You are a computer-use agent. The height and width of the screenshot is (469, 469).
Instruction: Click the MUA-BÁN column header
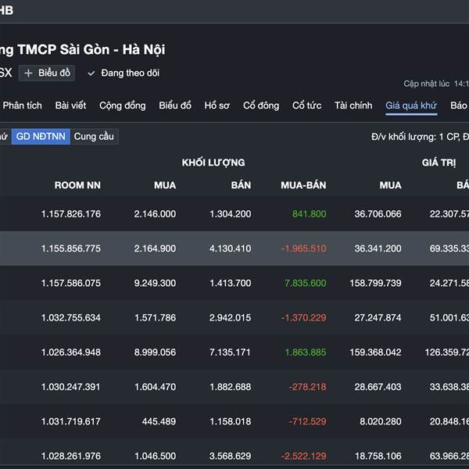point(303,185)
